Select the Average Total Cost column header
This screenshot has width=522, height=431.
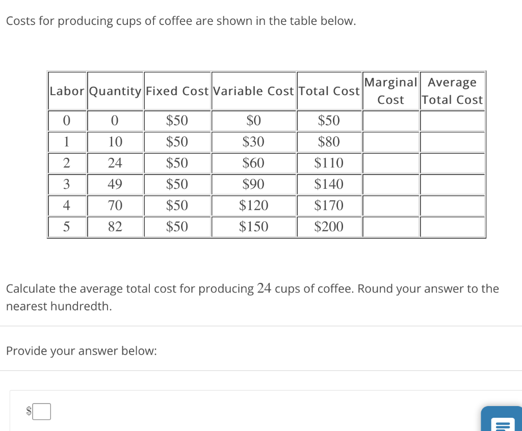tap(452, 91)
